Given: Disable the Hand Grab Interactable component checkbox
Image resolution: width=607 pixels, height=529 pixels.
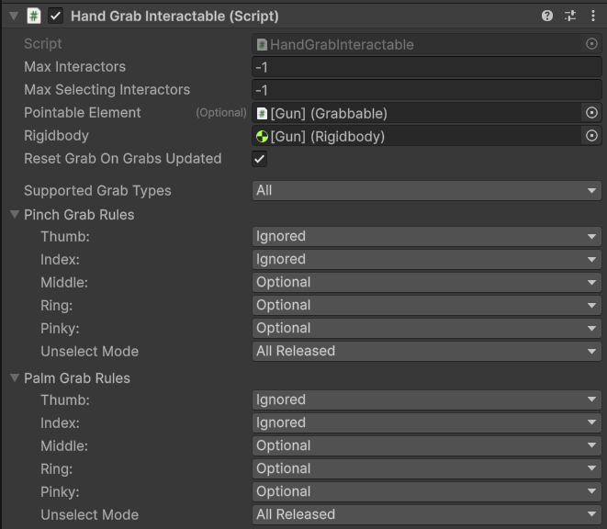Looking at the screenshot, I should coord(56,16).
